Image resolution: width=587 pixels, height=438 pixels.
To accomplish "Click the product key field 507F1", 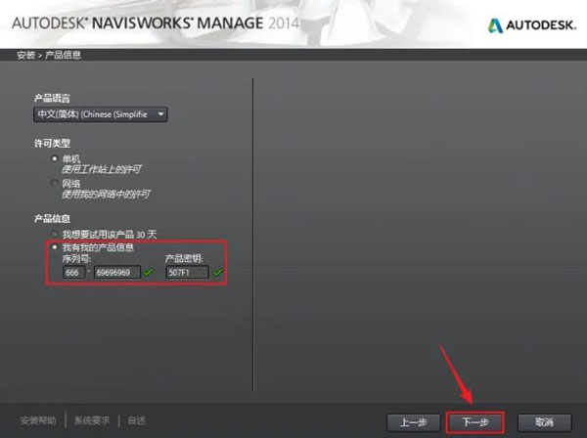I will coord(187,273).
